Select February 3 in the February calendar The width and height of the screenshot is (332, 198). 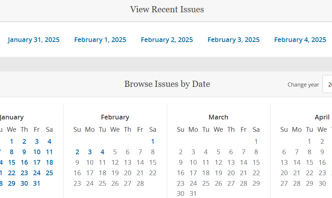90,152
